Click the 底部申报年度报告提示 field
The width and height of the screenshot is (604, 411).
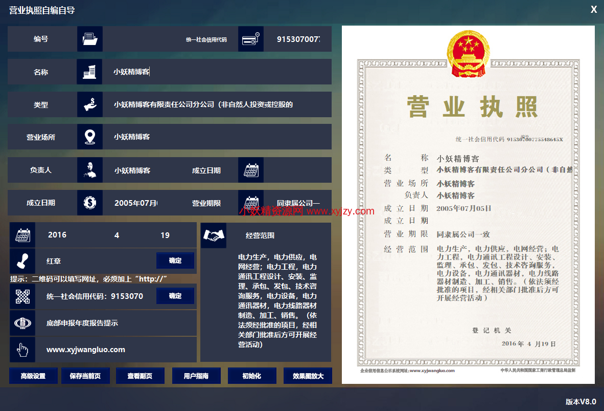click(x=116, y=323)
